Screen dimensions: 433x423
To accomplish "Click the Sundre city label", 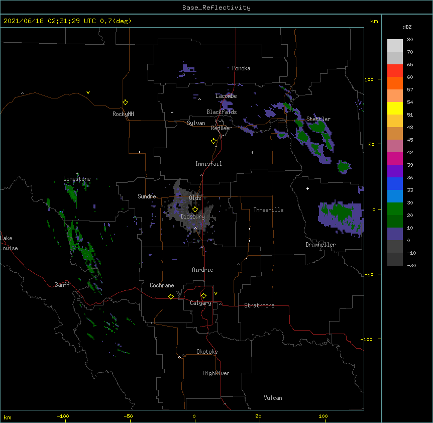I will (x=147, y=196).
